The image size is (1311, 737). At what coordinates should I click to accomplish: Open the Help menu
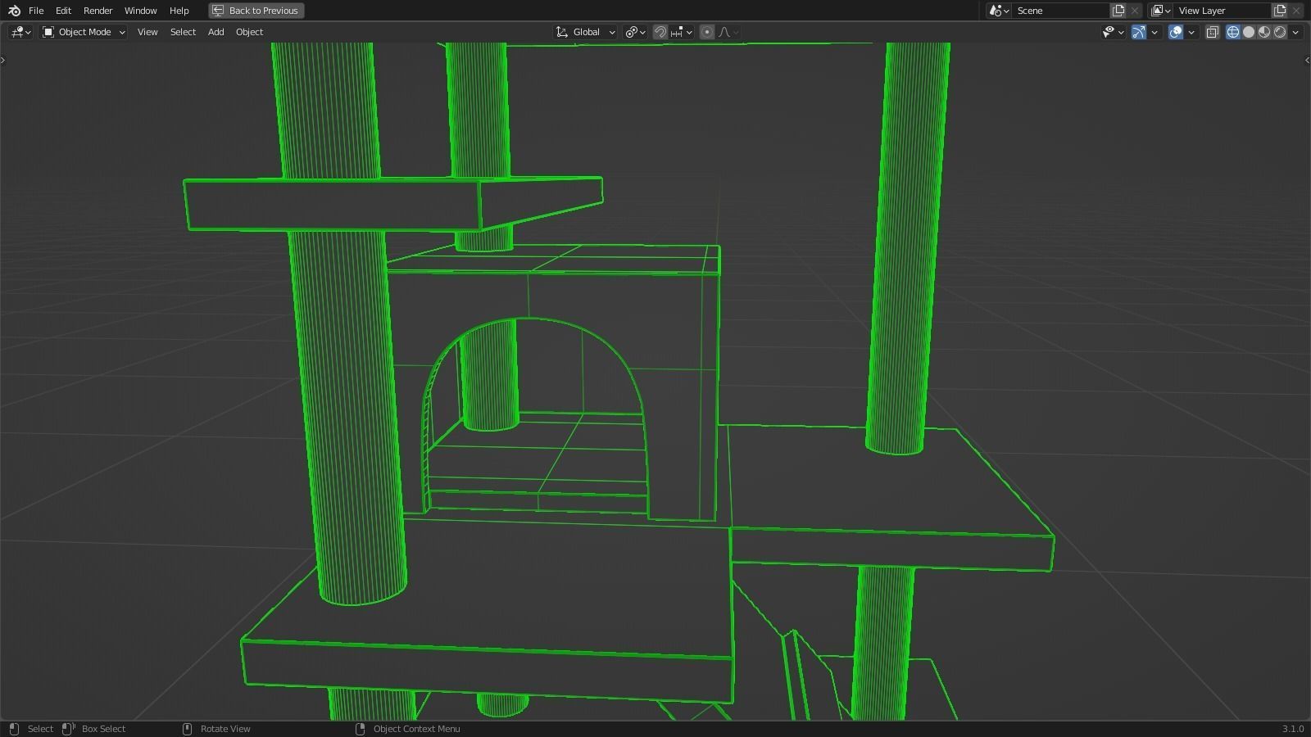179,11
